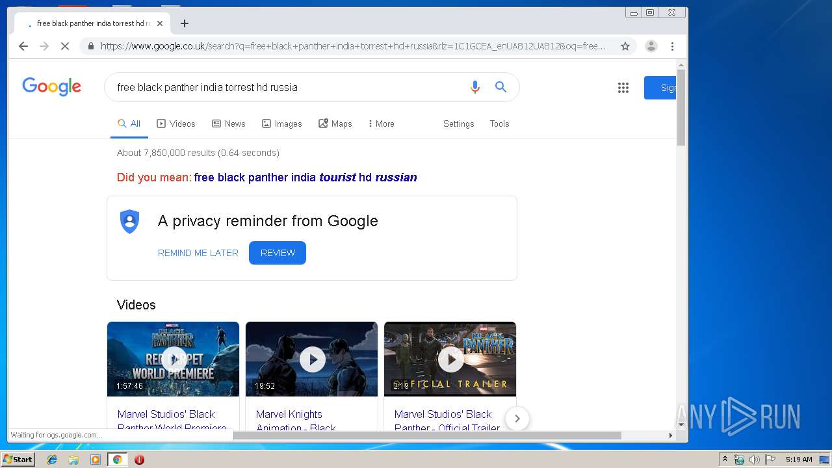Viewport: 832px width, 468px height.
Task: Play the Official Trailer video thumbnail
Action: pyautogui.click(x=450, y=359)
